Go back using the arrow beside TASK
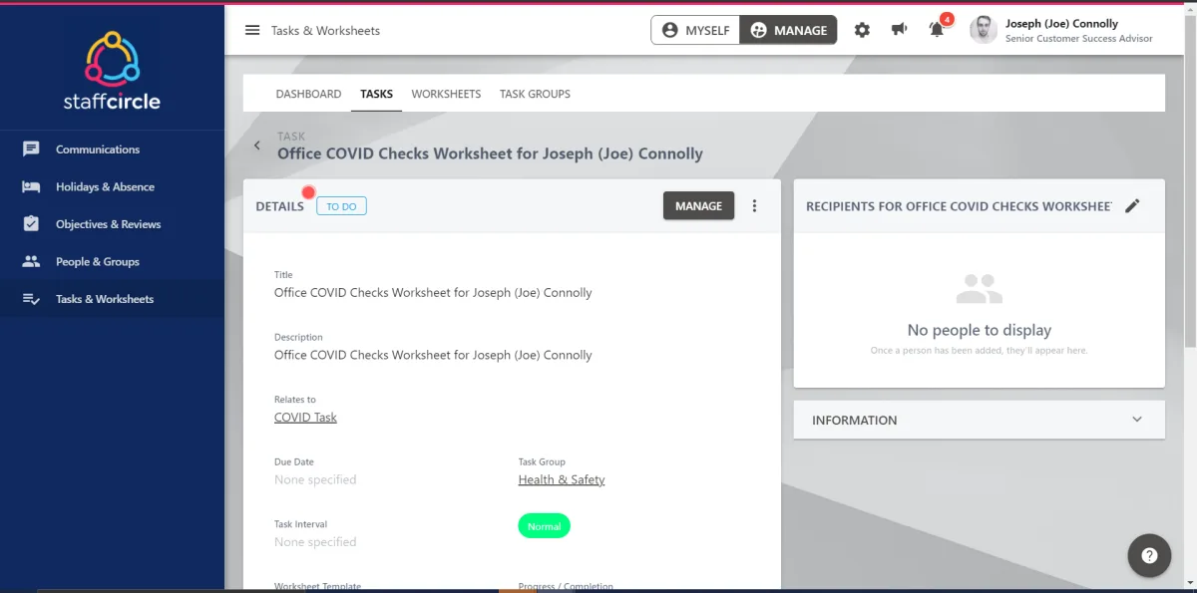 (257, 146)
